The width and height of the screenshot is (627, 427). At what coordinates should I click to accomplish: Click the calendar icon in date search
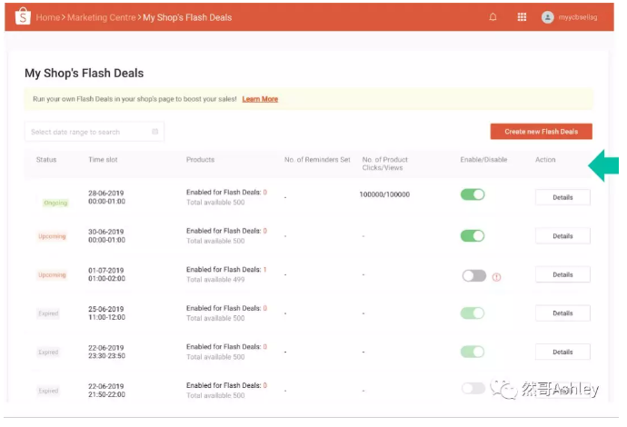[154, 132]
